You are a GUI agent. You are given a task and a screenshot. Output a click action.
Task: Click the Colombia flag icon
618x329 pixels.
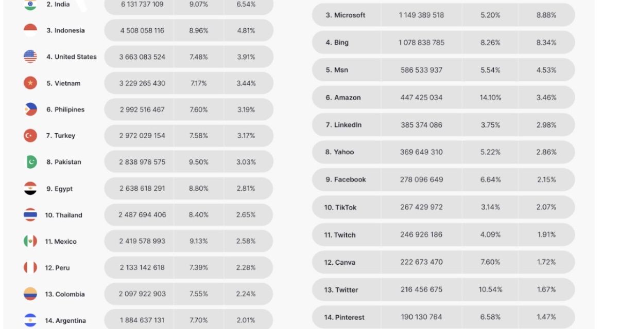pos(30,294)
